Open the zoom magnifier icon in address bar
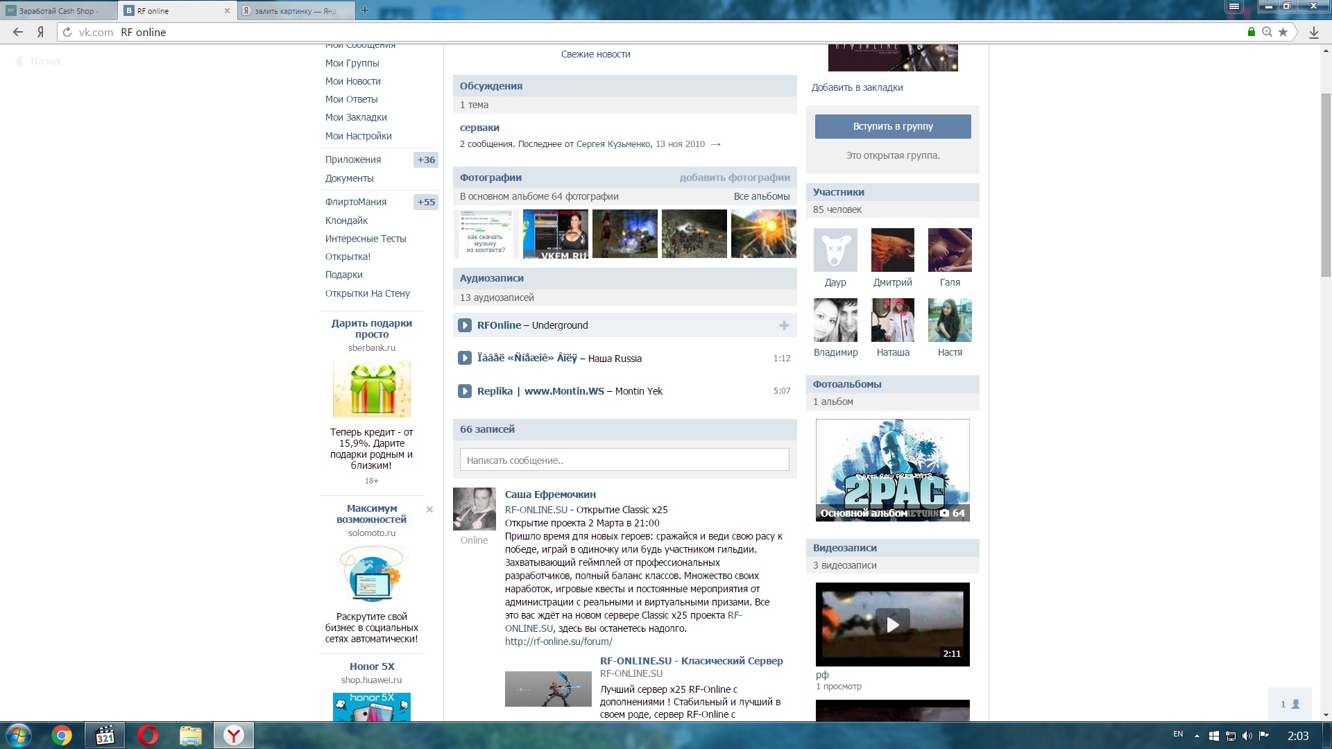 1267,32
